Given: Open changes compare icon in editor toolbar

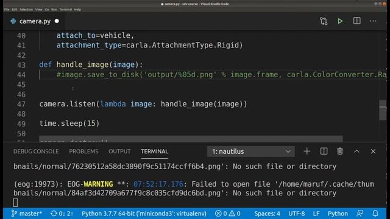Looking at the screenshot, I should pos(324,21).
